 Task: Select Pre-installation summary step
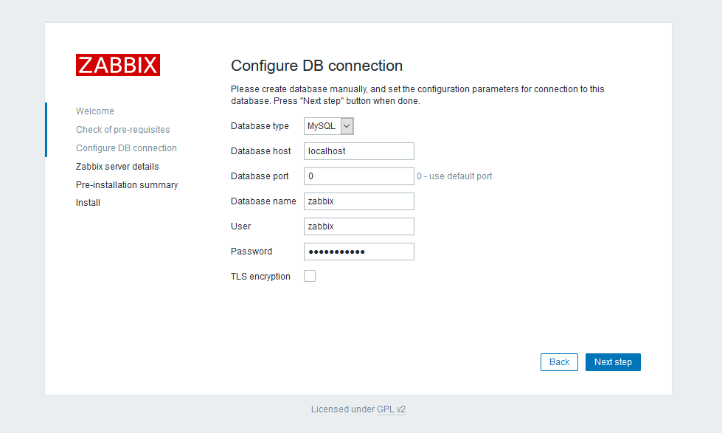(127, 184)
